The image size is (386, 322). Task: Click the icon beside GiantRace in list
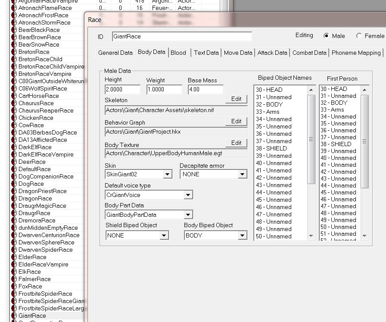13,316
